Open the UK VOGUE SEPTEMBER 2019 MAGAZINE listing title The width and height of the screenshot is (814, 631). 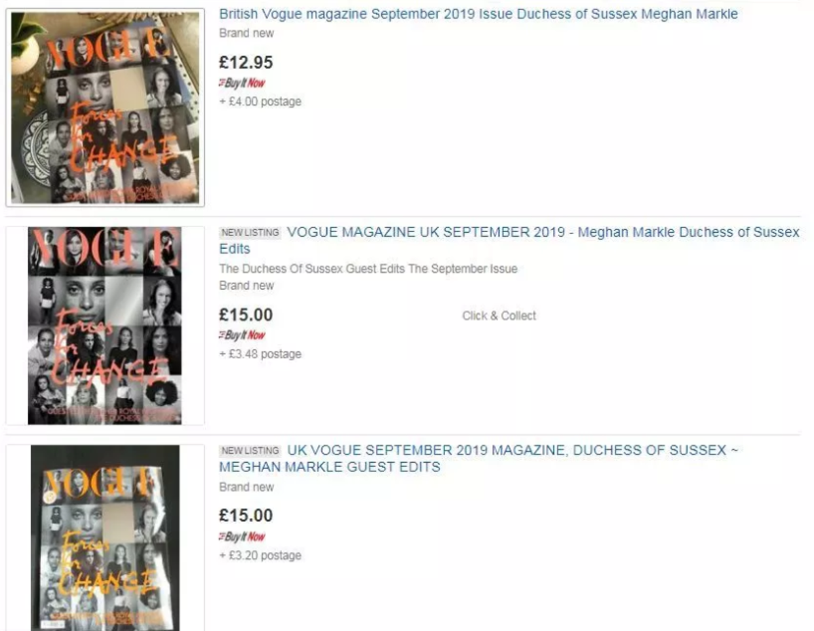click(x=478, y=459)
